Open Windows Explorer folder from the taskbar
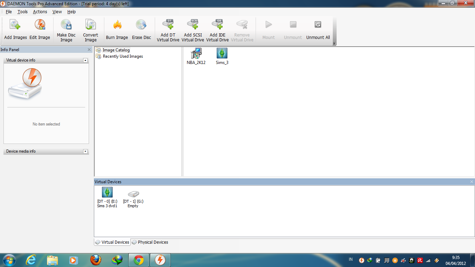Image resolution: width=475 pixels, height=267 pixels. [53, 260]
